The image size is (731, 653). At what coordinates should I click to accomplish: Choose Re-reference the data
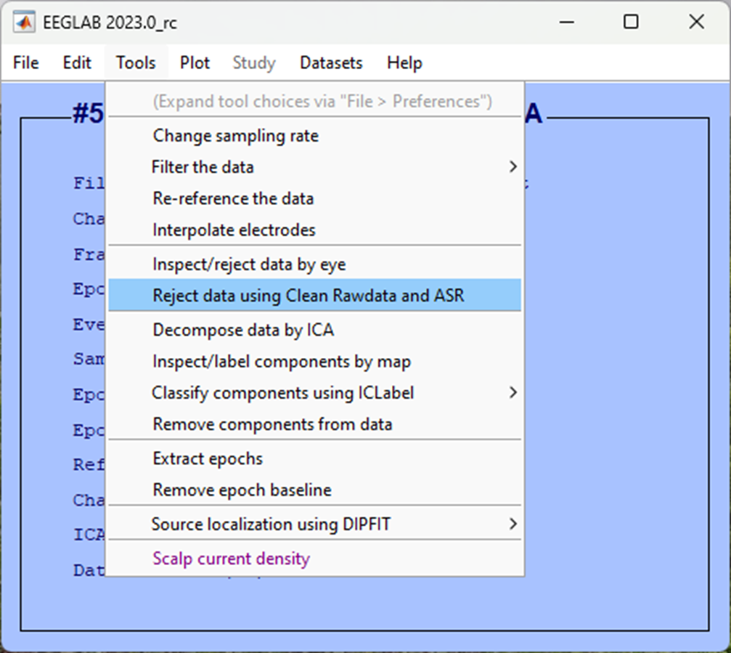click(x=233, y=198)
